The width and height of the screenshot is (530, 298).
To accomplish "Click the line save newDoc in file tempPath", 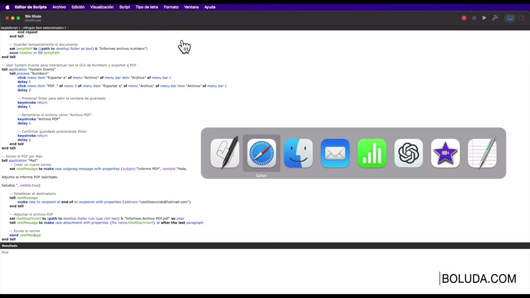I will click(34, 53).
